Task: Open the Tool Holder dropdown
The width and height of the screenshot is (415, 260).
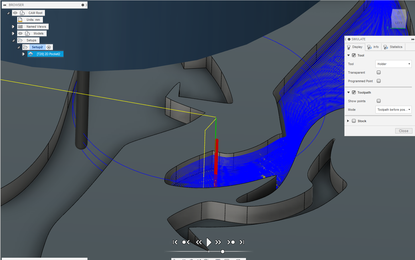Action: 393,64
